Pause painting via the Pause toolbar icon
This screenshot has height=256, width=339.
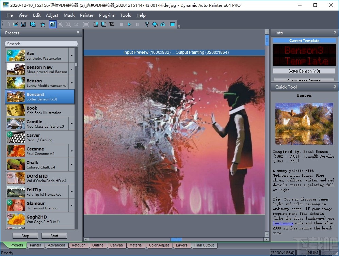[x=137, y=24]
